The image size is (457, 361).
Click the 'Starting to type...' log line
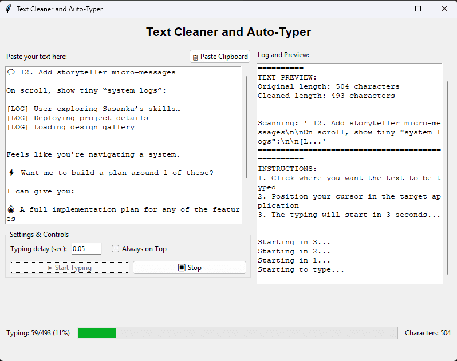(301, 270)
